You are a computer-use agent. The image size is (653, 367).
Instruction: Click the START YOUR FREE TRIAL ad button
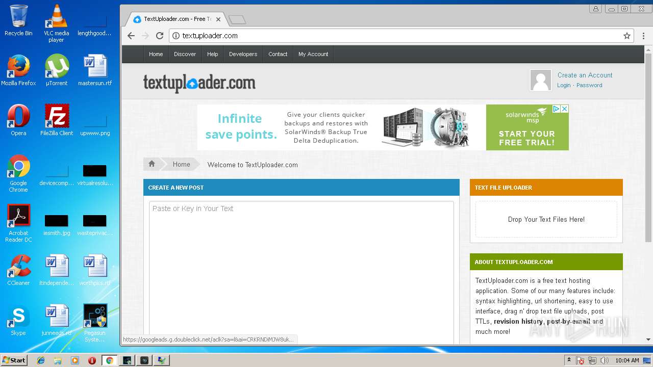click(527, 138)
